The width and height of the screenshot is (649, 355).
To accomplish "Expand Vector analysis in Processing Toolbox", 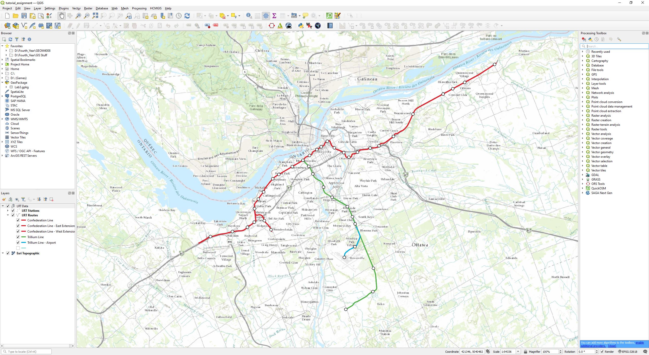I will (583, 134).
